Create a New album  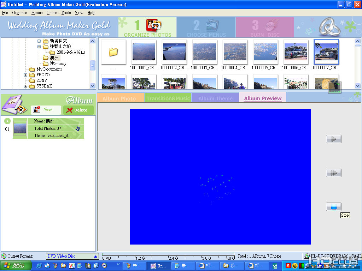(x=46, y=110)
